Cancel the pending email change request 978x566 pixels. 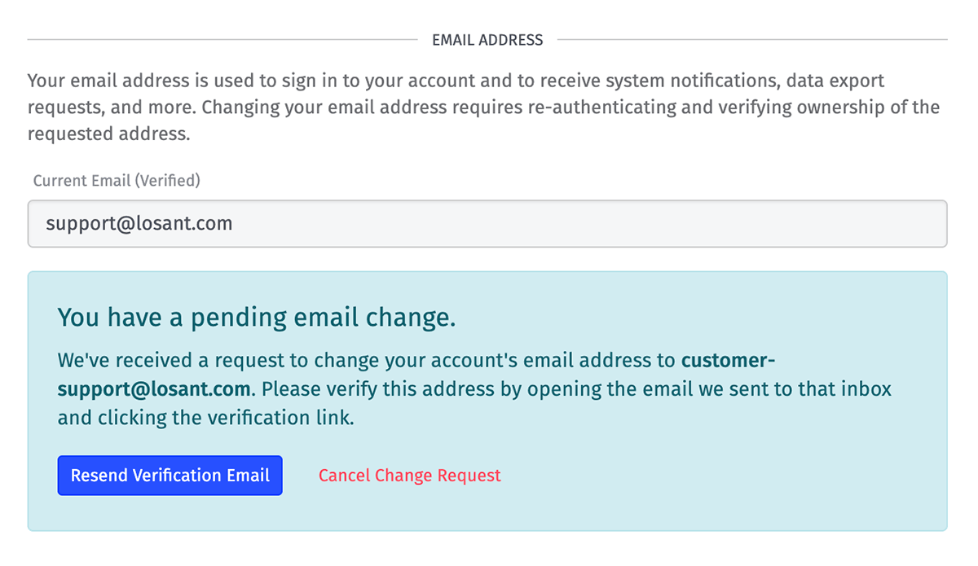409,476
